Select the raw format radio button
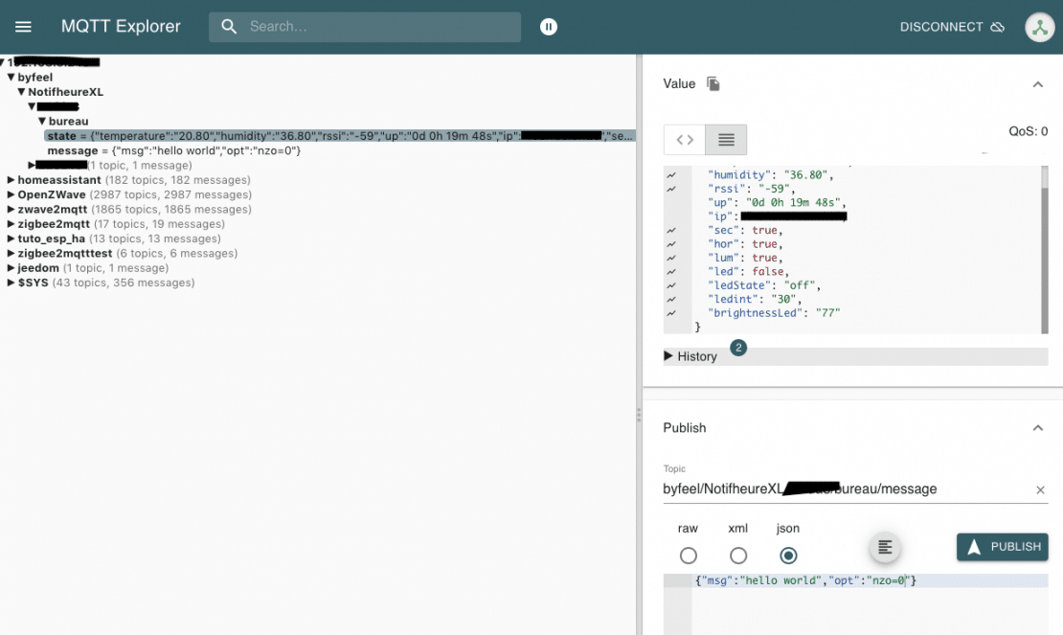The image size is (1063, 635). pyautogui.click(x=689, y=556)
